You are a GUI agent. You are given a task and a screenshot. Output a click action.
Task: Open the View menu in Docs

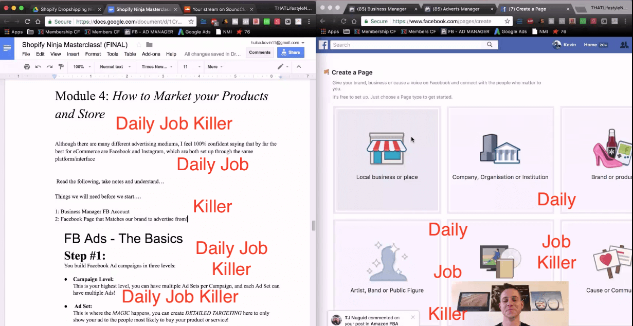pyautogui.click(x=56, y=54)
